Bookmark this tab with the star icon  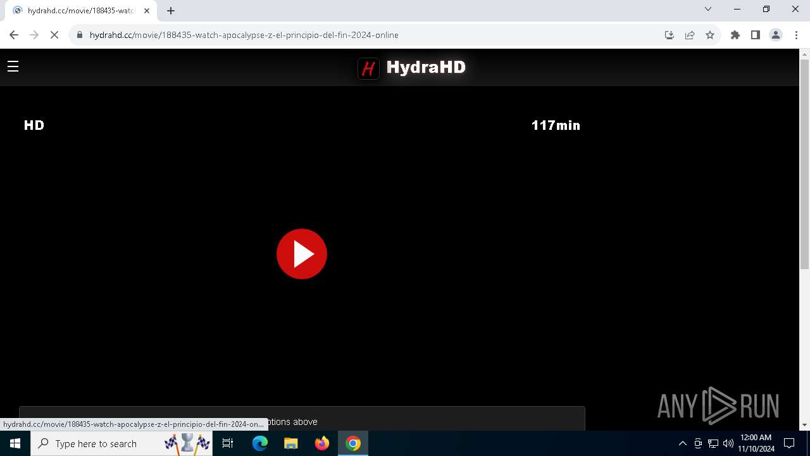710,35
